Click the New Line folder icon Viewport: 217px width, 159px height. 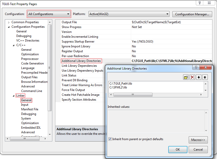click(185, 77)
